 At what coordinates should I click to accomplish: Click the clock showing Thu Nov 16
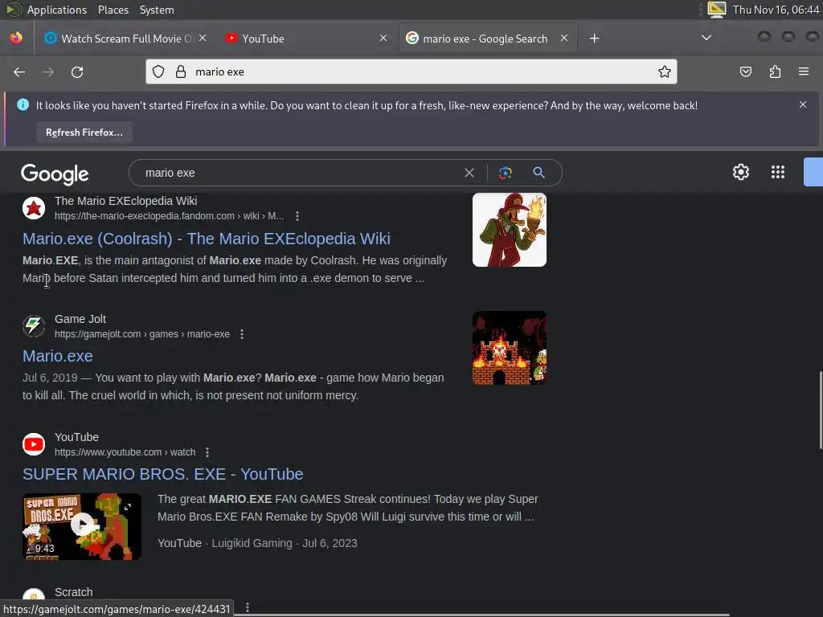776,10
